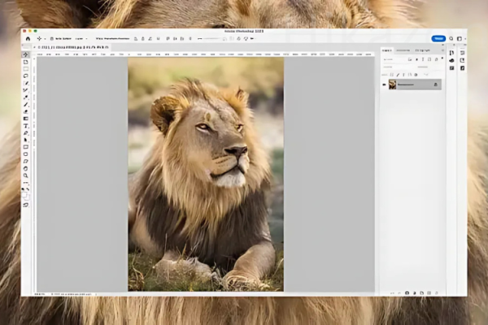This screenshot has height=325, width=488.
Task: Select the Background layer name
Action: [406, 84]
